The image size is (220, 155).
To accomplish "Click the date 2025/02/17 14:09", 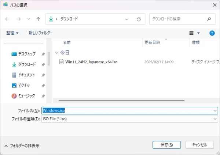I will [159, 62].
